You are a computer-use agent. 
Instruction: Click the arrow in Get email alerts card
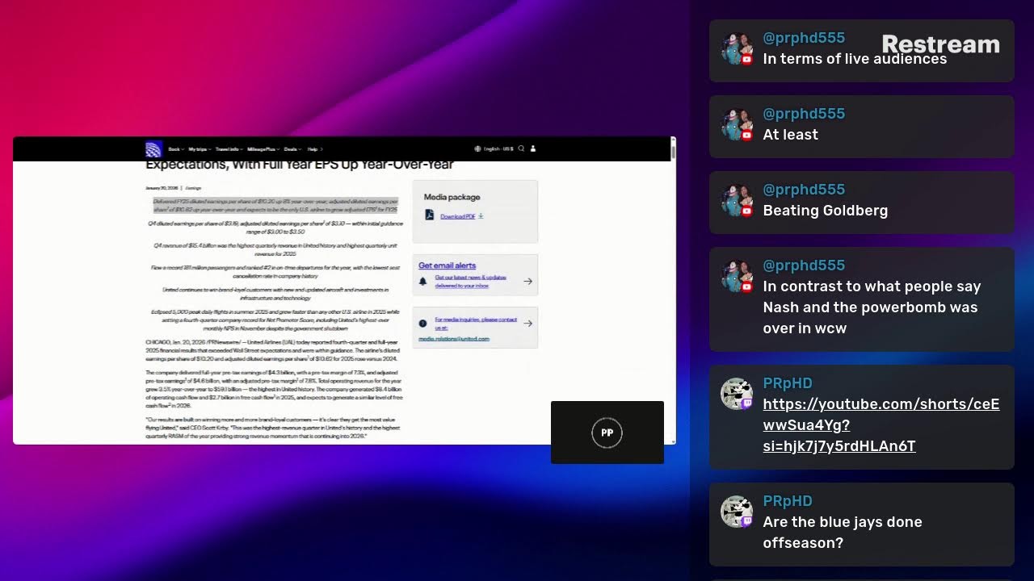[x=528, y=282]
